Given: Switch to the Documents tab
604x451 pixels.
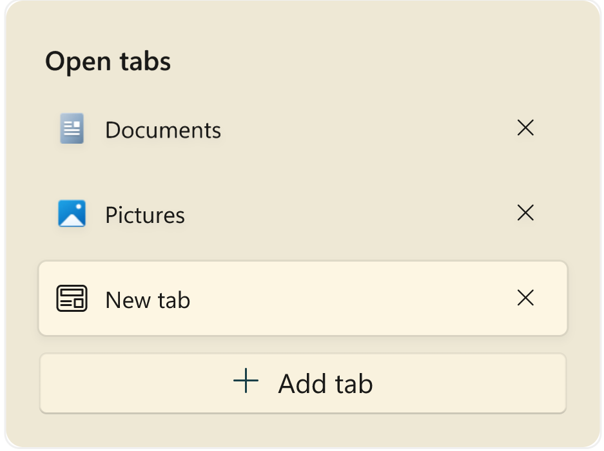Looking at the screenshot, I should (163, 130).
